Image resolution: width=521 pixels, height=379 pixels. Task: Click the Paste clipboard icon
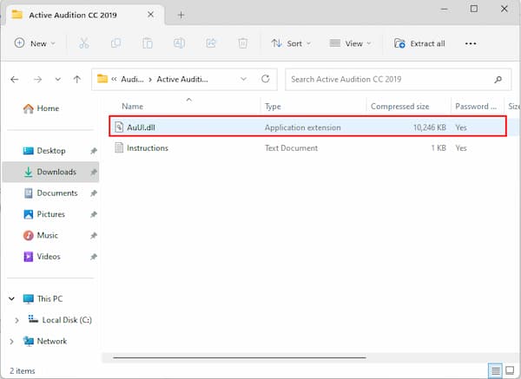148,43
